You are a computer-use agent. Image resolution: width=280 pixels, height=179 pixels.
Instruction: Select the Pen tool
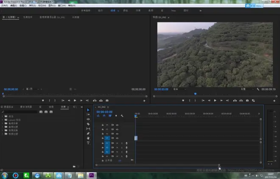88,134
